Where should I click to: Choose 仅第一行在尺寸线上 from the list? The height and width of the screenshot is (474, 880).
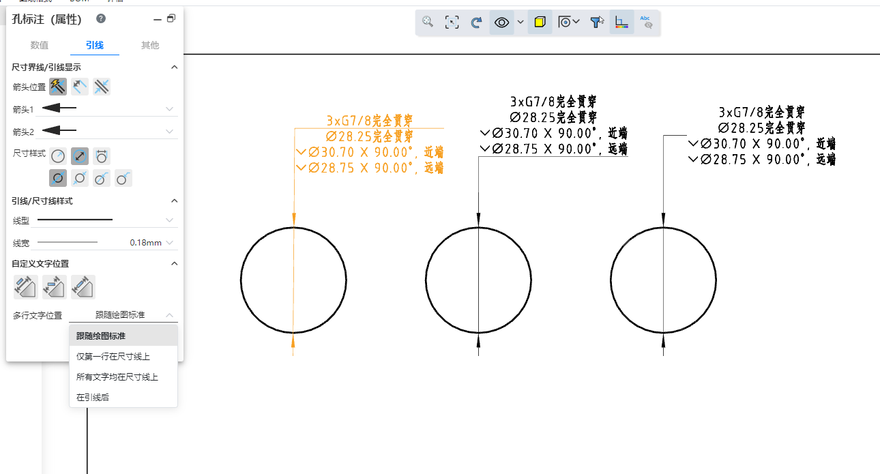pos(113,356)
